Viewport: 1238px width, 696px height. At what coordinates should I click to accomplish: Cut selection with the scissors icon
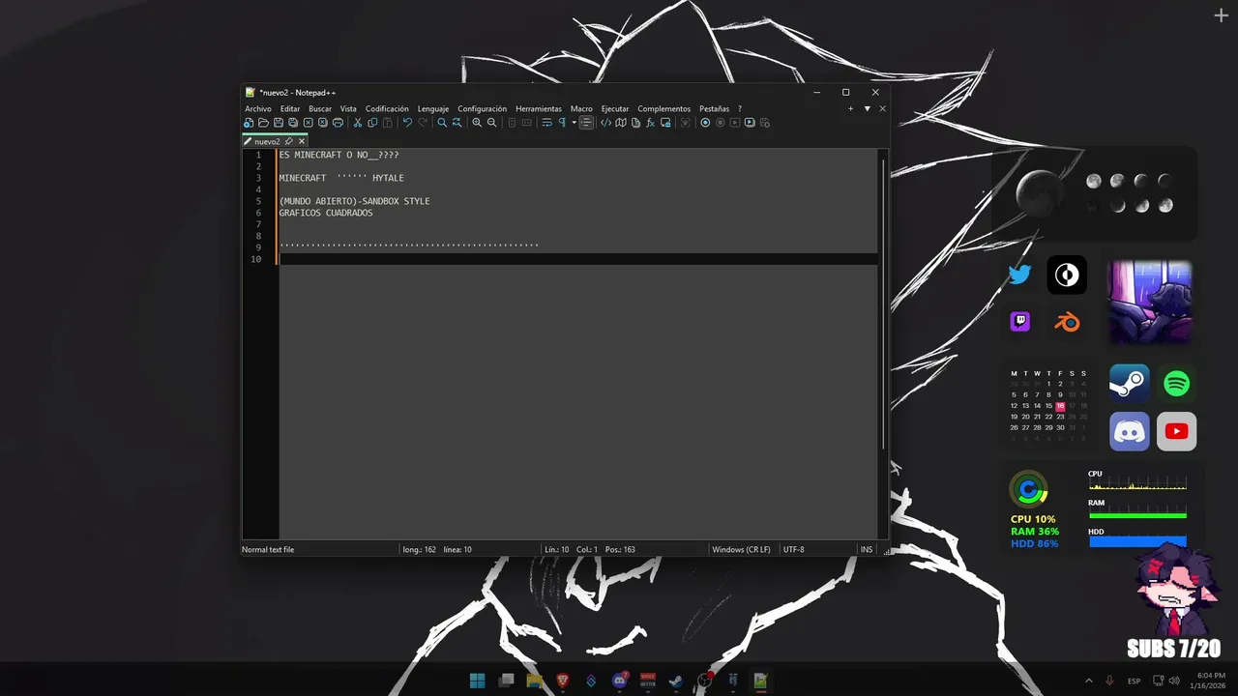coord(357,123)
